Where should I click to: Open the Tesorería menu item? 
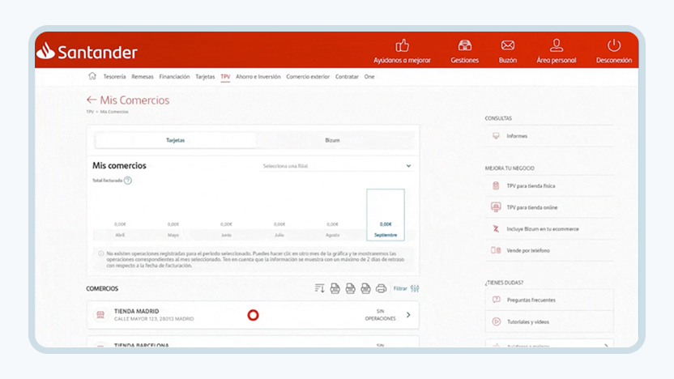pos(114,76)
